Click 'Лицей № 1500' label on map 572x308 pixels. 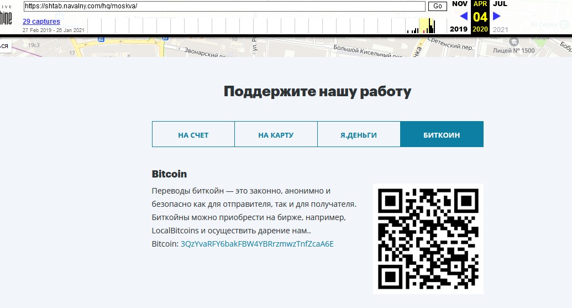point(513,51)
